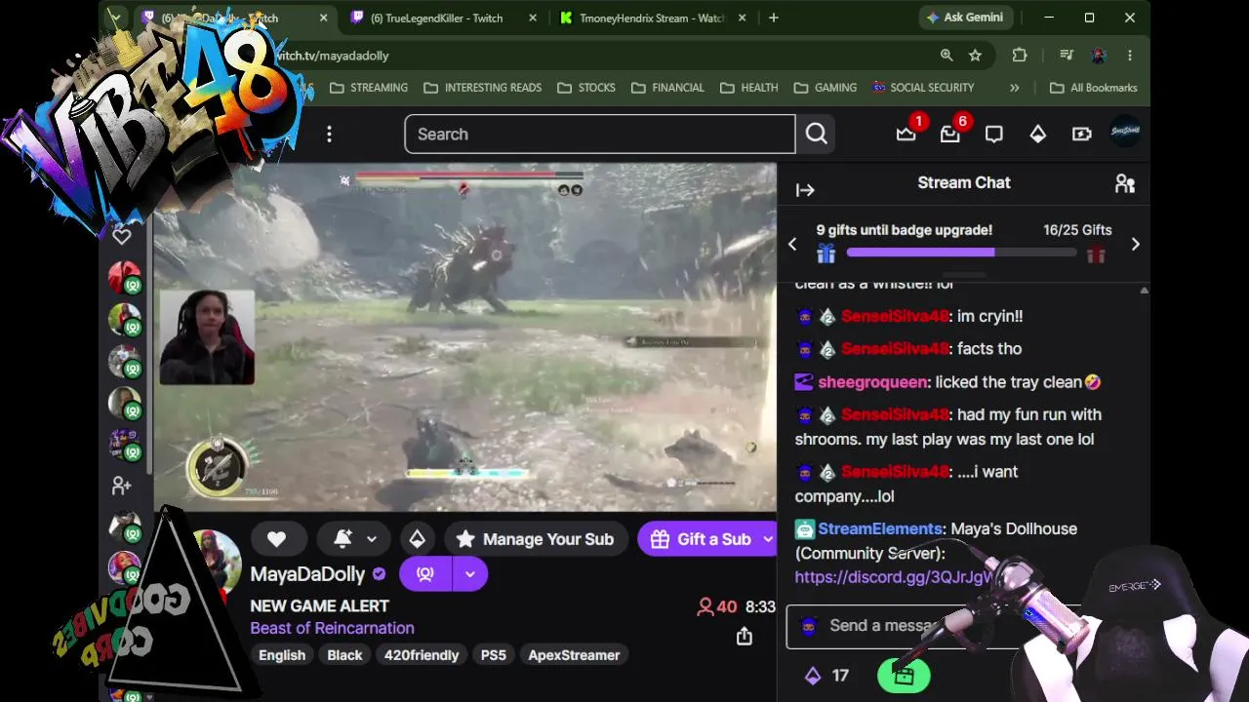This screenshot has width=1249, height=702.
Task: Show more bookmarks with double chevron
Action: [1015, 88]
